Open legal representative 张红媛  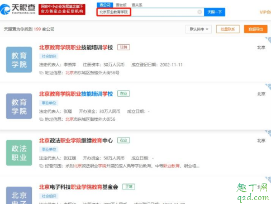(70, 158)
